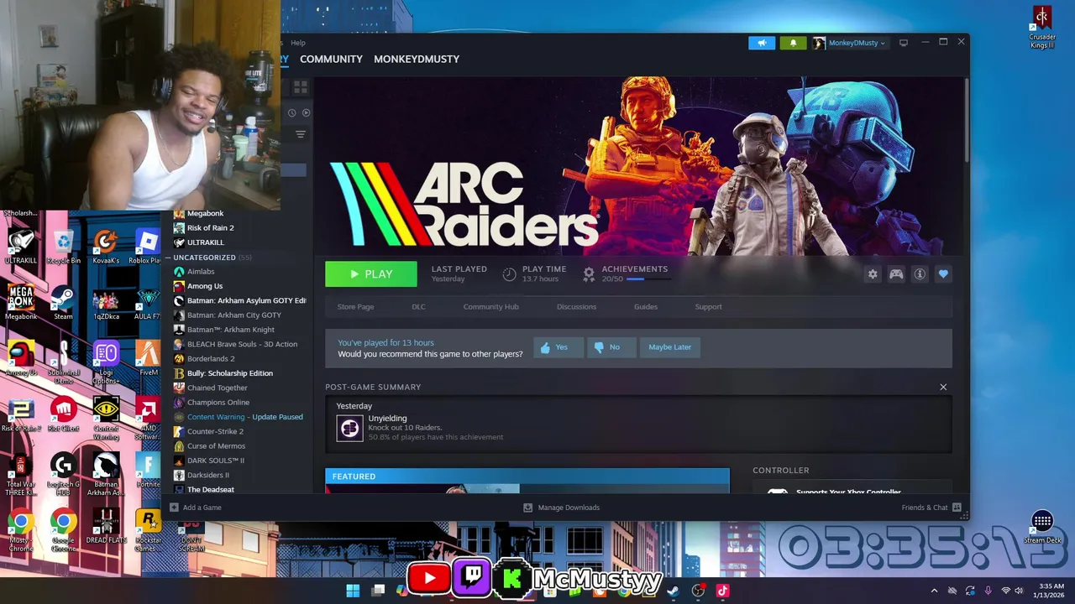Go to ARC Raiders Store Page
Viewport: 1075px width, 604px height.
click(x=355, y=307)
